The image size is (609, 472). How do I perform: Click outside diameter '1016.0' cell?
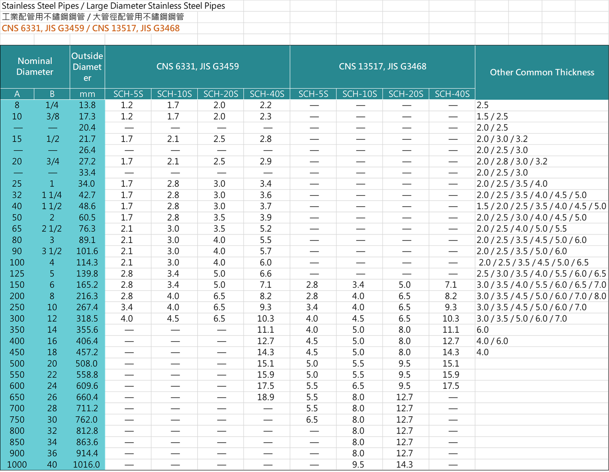87,464
